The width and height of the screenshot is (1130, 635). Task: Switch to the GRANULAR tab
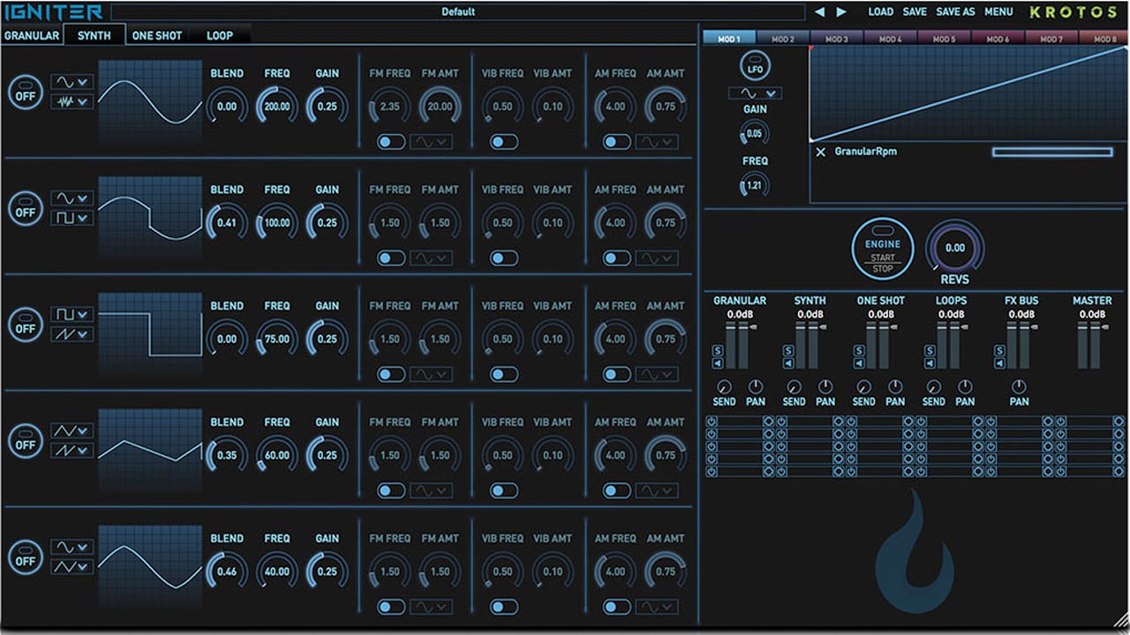click(32, 35)
